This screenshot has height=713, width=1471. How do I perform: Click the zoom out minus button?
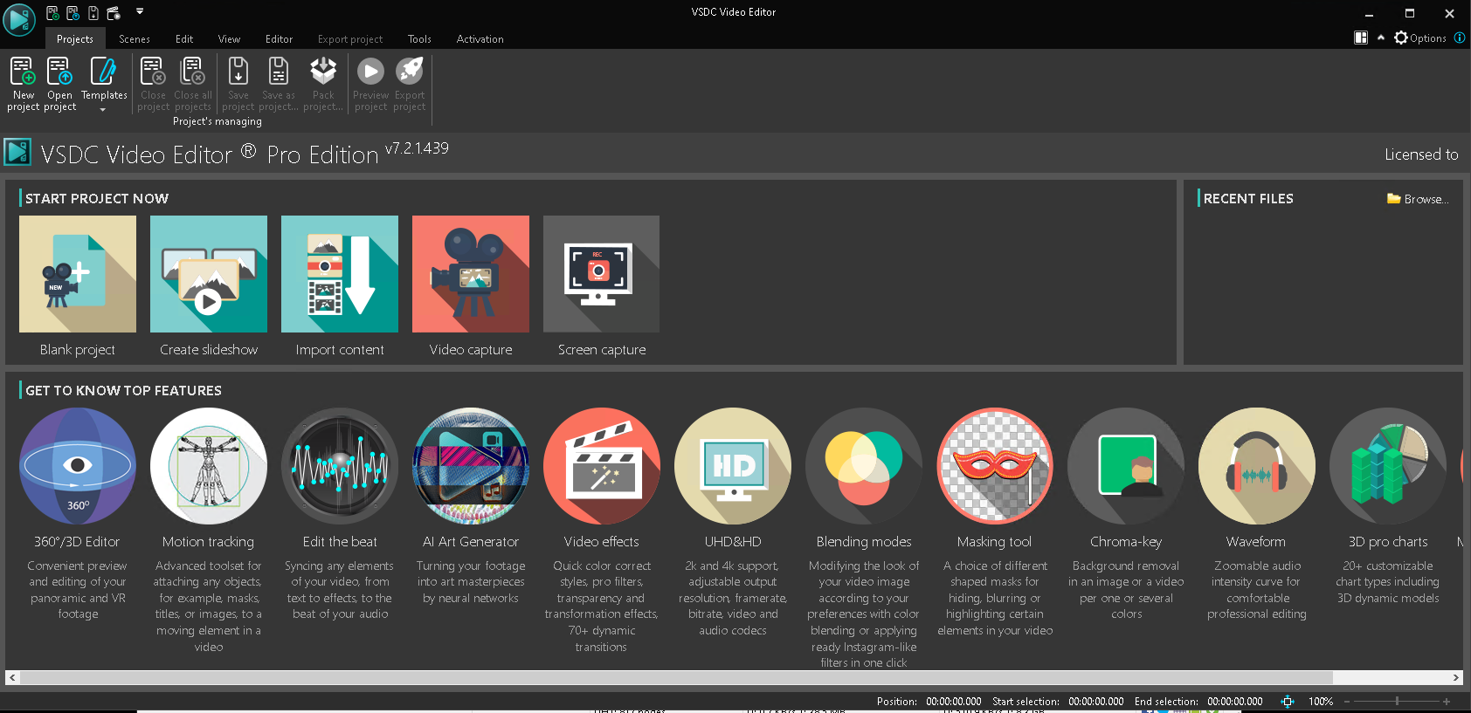point(1347,701)
